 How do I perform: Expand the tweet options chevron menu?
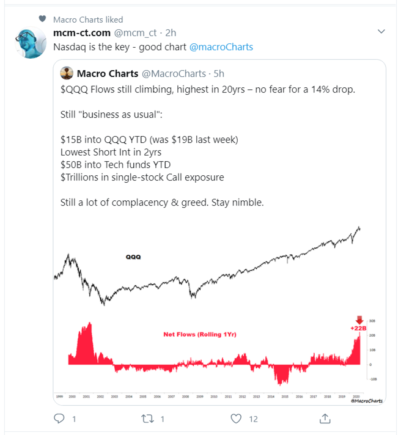382,31
